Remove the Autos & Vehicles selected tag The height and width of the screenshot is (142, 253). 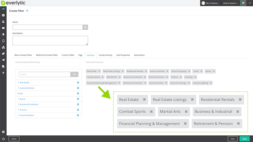point(167,71)
